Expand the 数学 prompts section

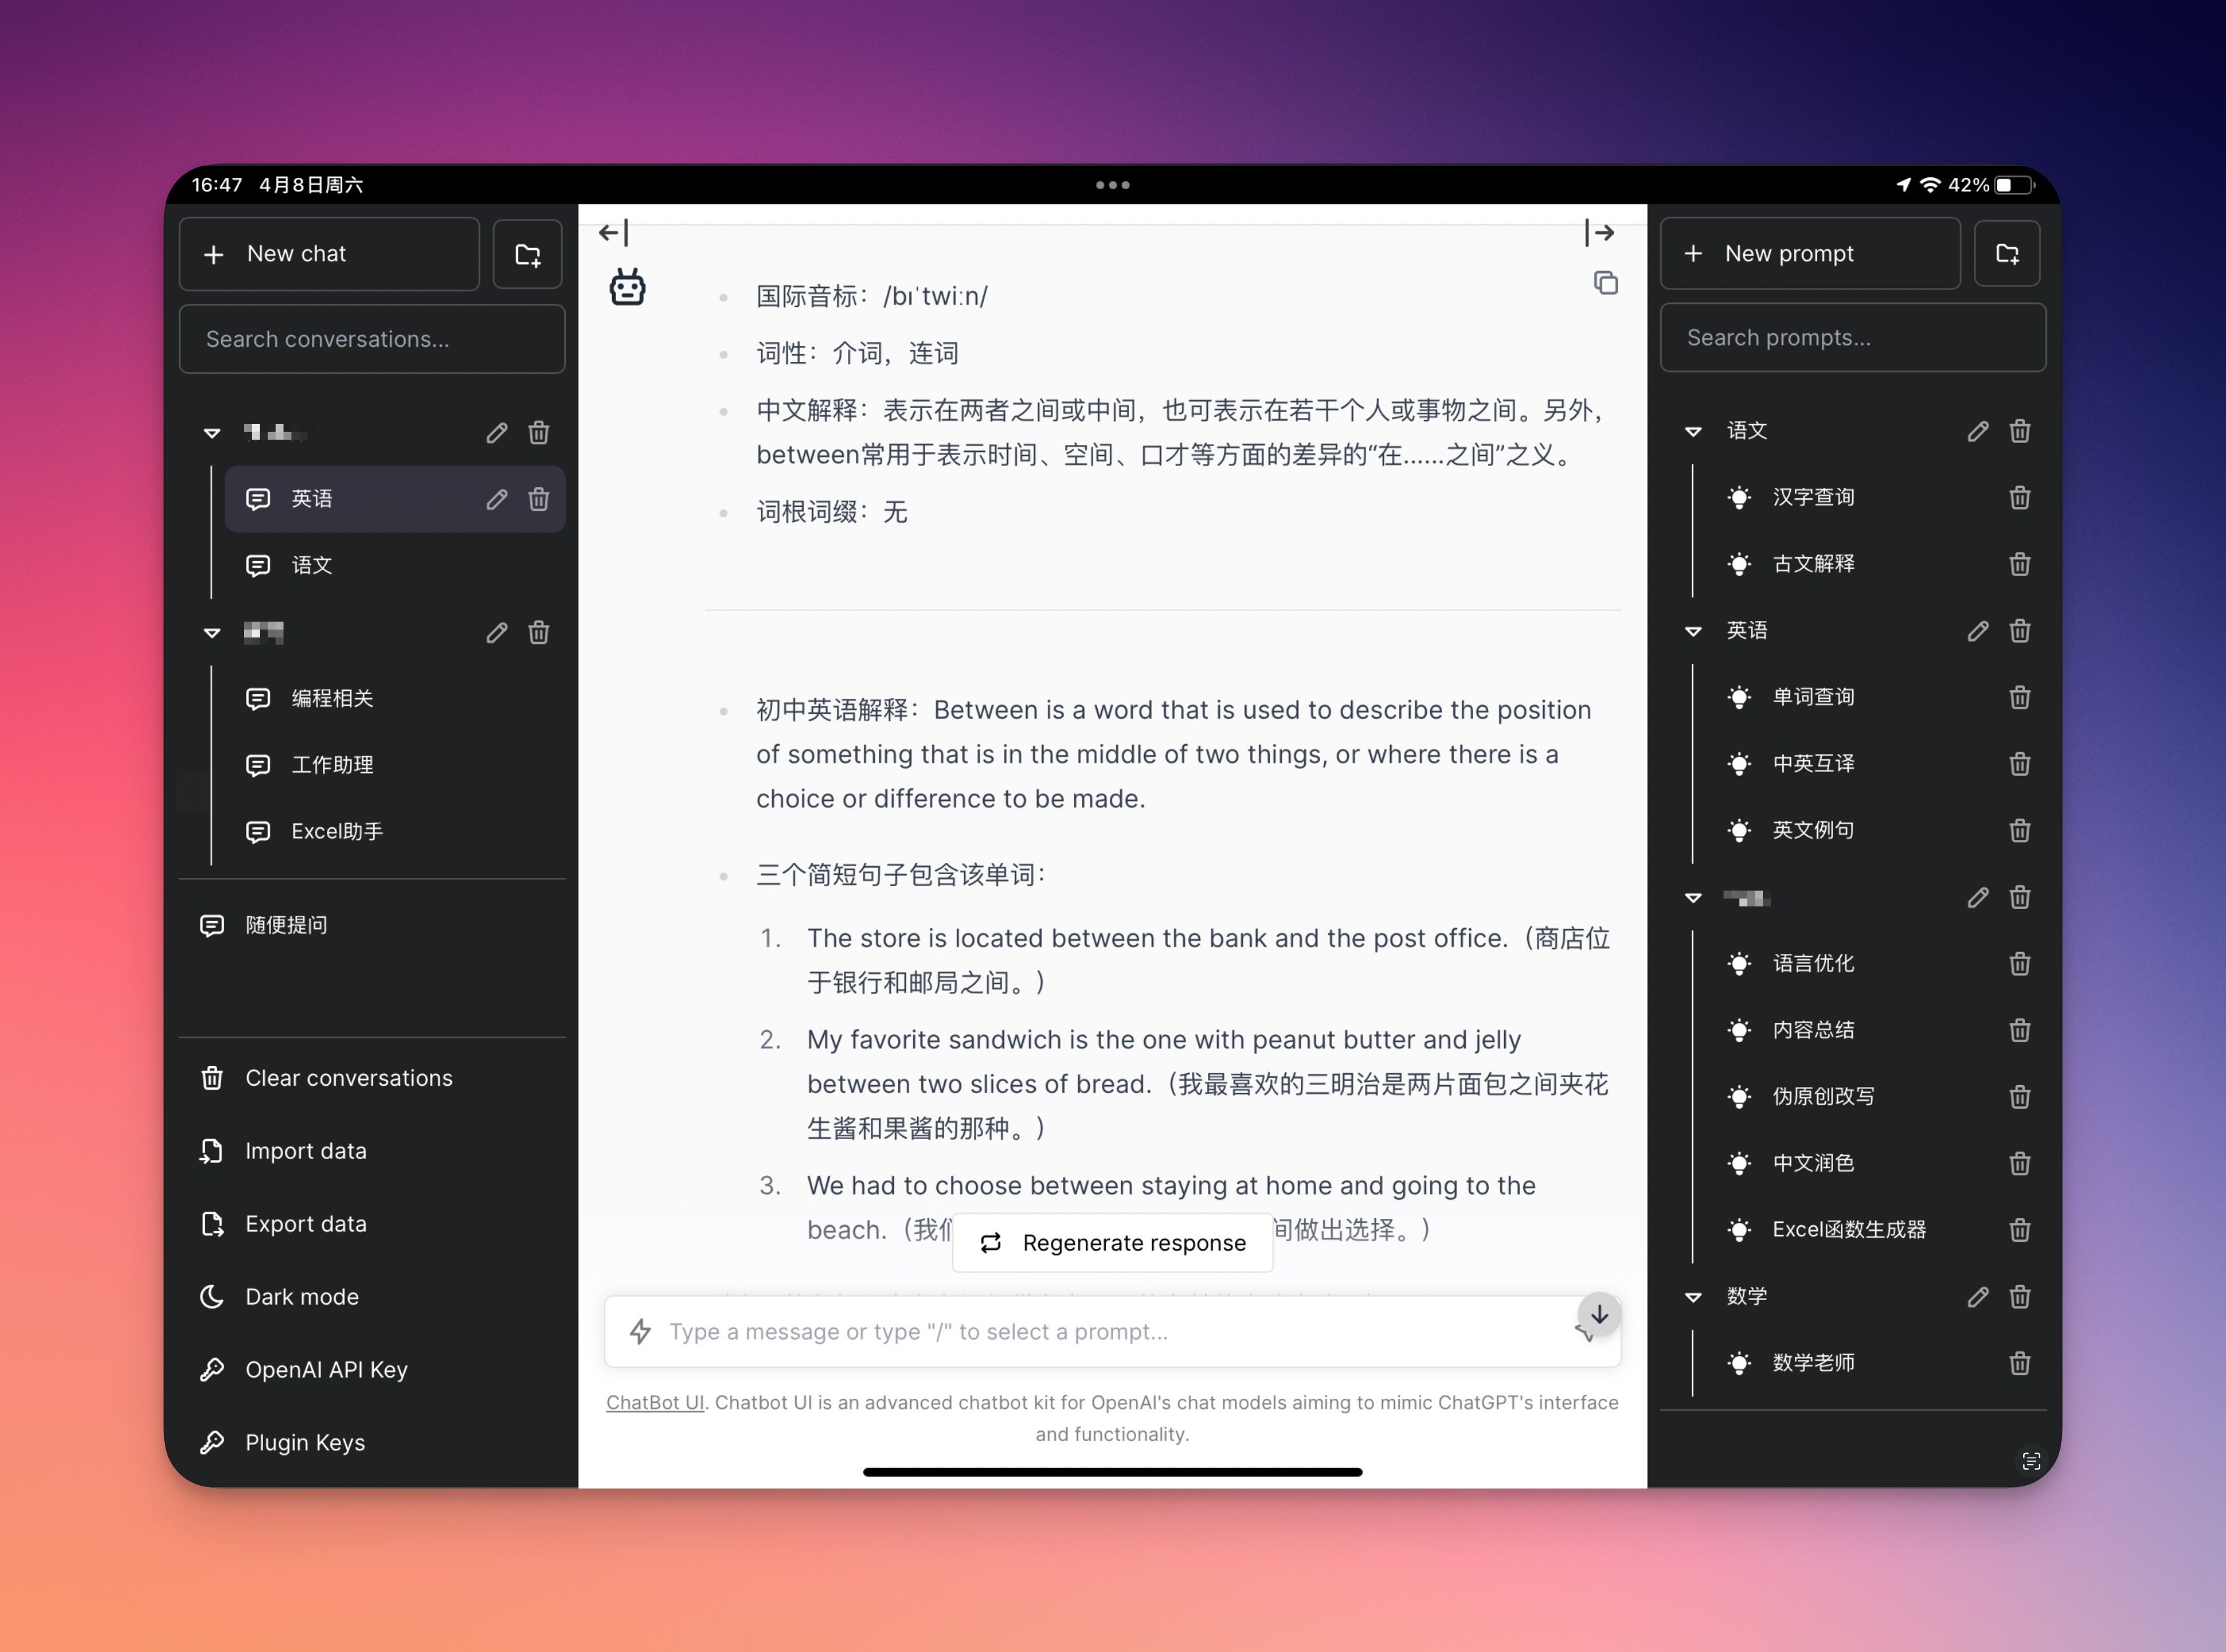tap(1699, 1295)
